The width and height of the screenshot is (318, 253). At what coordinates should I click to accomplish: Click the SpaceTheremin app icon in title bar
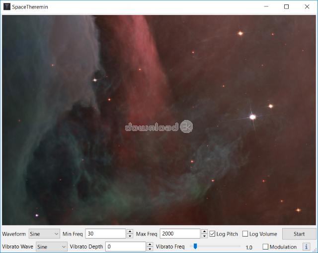(6, 7)
